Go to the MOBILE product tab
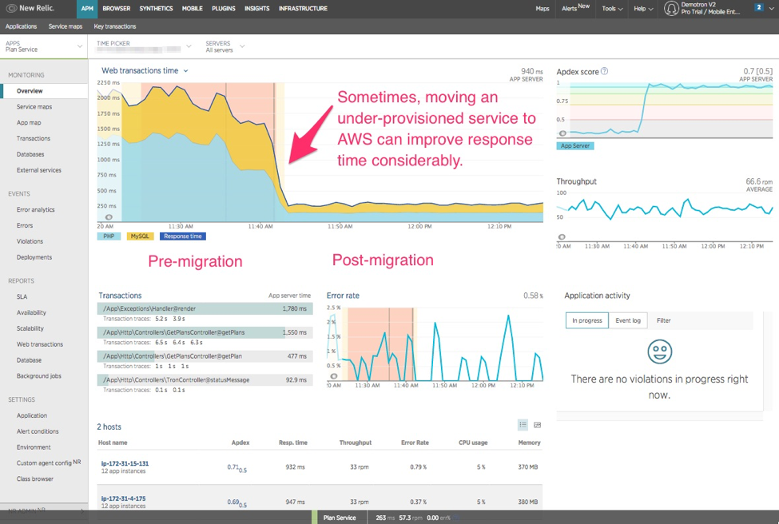The width and height of the screenshot is (779, 524). click(x=193, y=9)
